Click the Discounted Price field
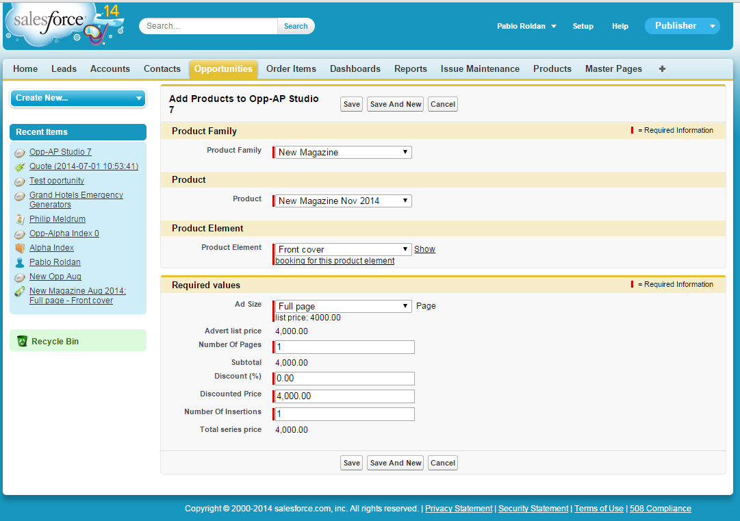The height and width of the screenshot is (521, 740). pyautogui.click(x=345, y=396)
